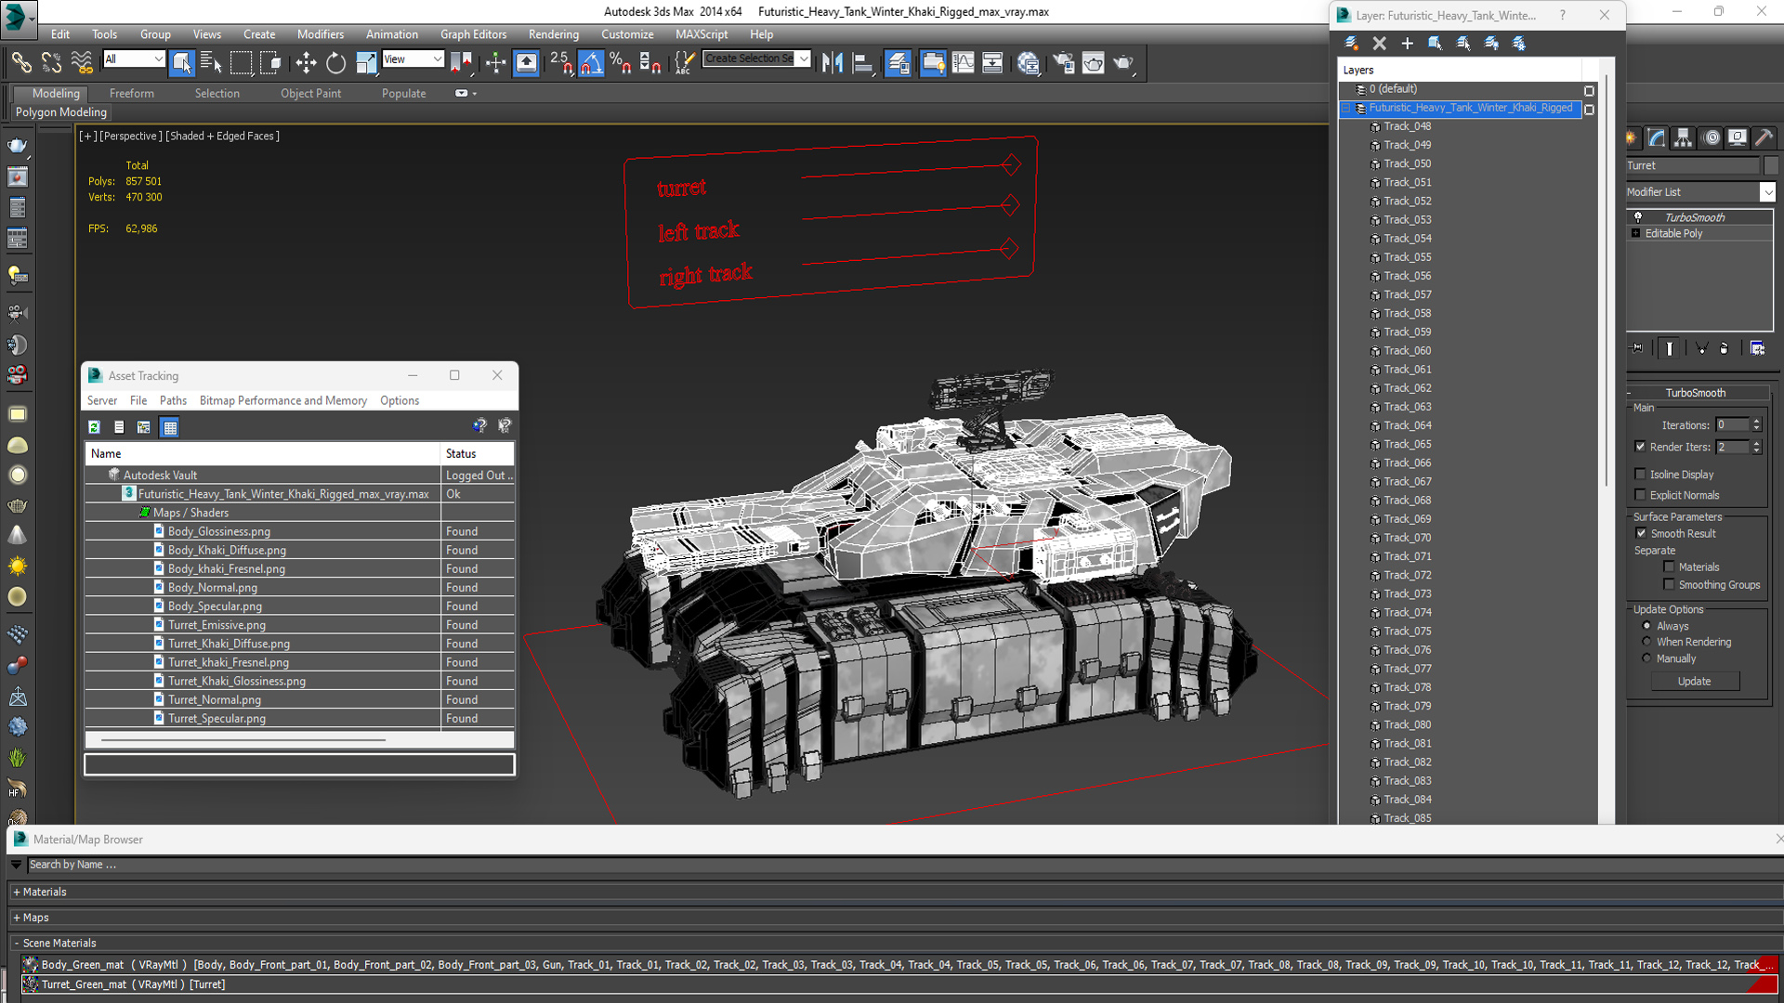
Task: Check Separate by Materials
Action: pos(1669,567)
